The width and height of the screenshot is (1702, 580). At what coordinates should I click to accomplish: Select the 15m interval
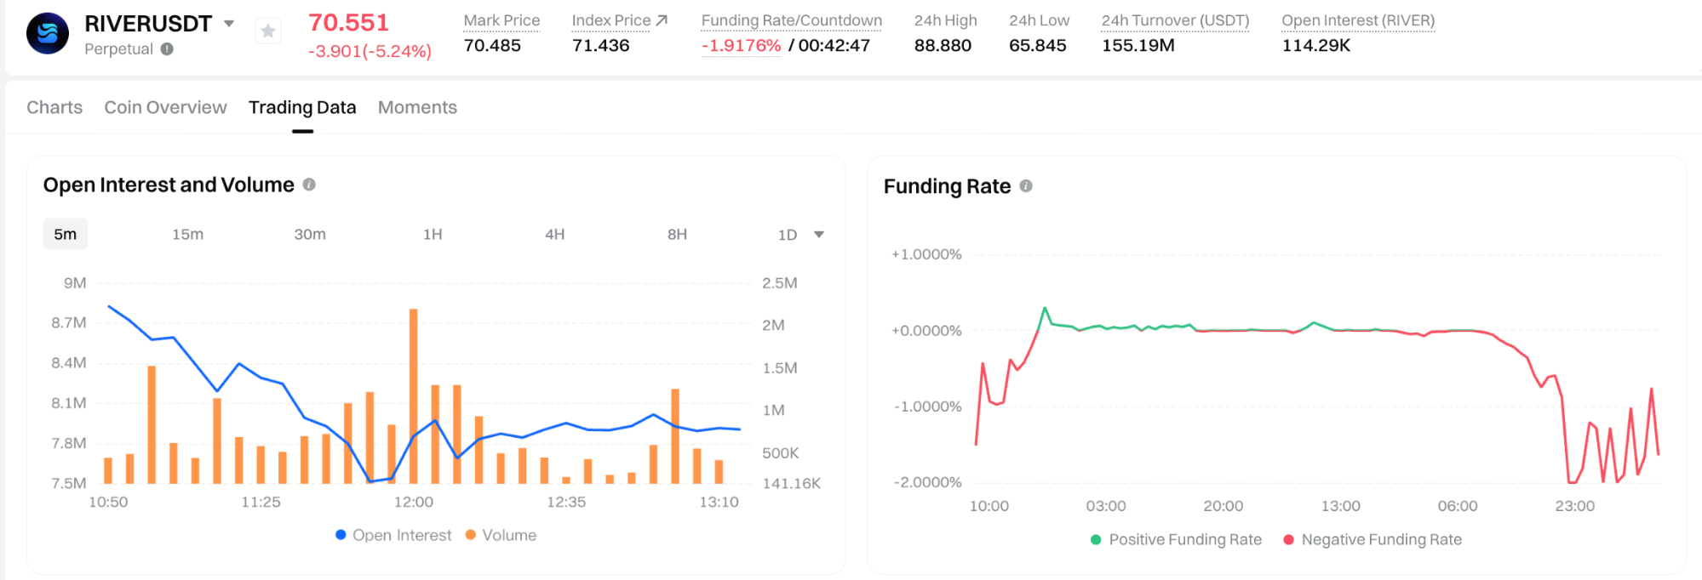coord(187,234)
